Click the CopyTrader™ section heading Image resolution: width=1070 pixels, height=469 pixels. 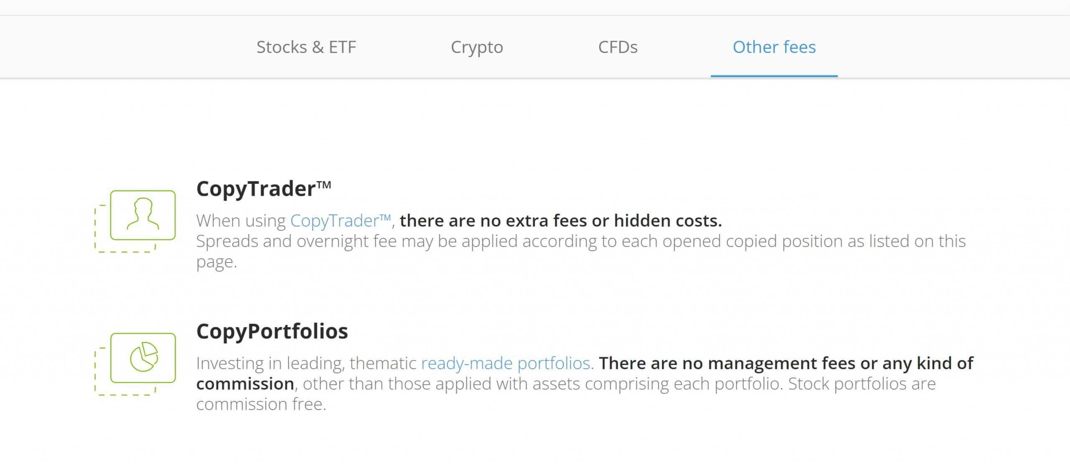pos(264,189)
